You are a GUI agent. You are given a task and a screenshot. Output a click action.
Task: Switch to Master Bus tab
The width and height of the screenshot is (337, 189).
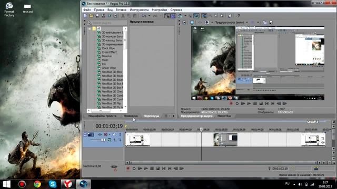pos(224,116)
